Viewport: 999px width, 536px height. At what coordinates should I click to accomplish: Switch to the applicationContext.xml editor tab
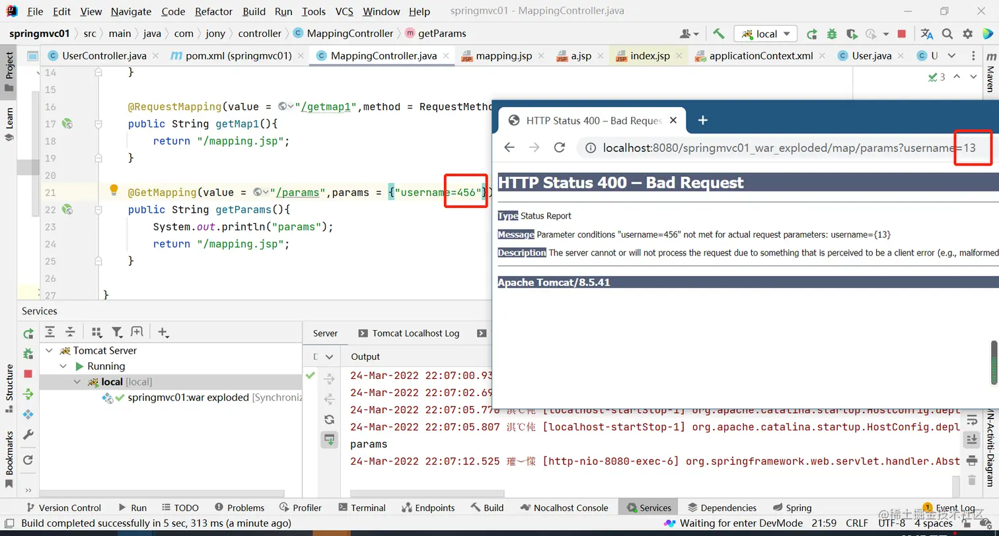[x=760, y=55]
